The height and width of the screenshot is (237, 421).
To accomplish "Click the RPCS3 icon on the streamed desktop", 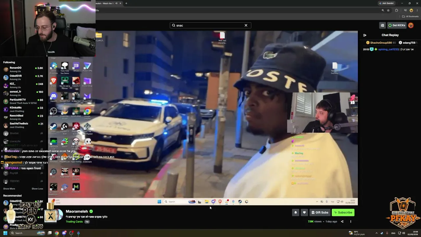I will 76,67.
